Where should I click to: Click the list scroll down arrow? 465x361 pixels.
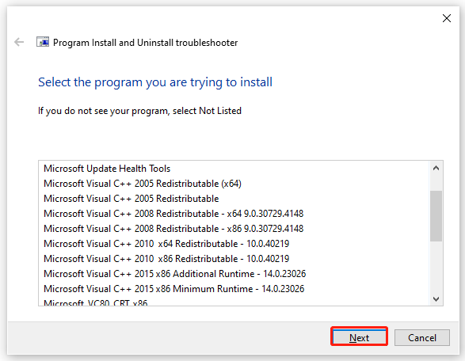[x=436, y=298]
